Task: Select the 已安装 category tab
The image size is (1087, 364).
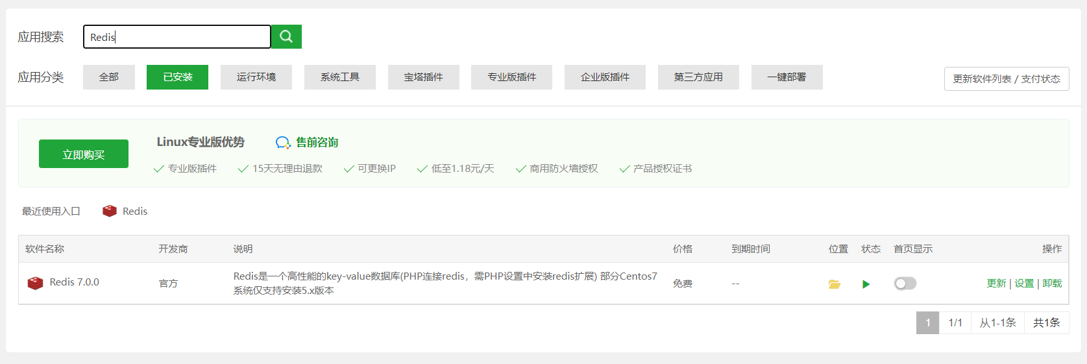Action: tap(177, 77)
